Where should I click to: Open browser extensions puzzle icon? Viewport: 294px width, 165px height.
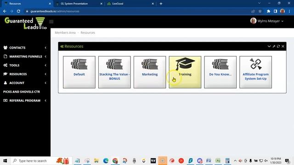[x=268, y=11]
